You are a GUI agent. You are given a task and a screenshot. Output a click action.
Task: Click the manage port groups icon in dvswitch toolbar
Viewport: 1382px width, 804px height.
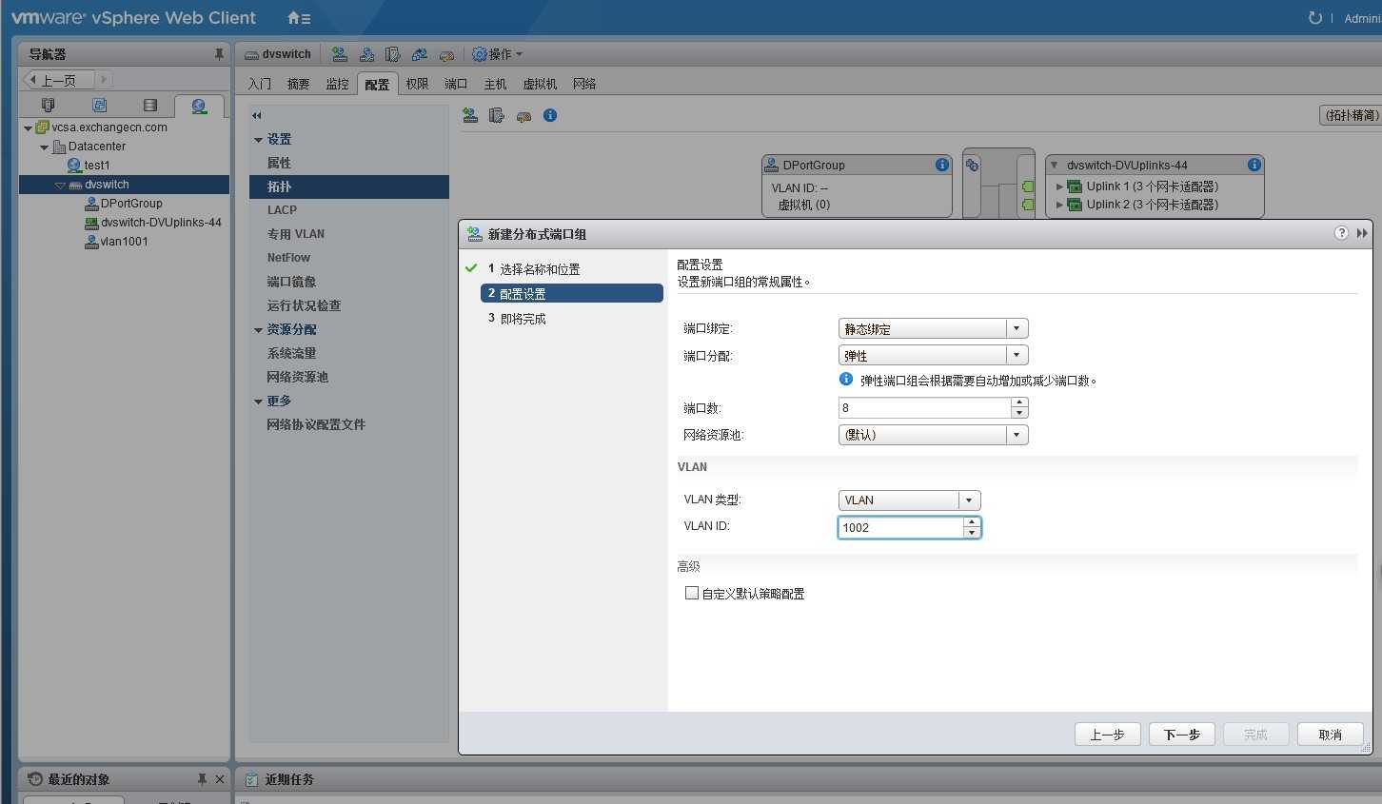point(392,54)
